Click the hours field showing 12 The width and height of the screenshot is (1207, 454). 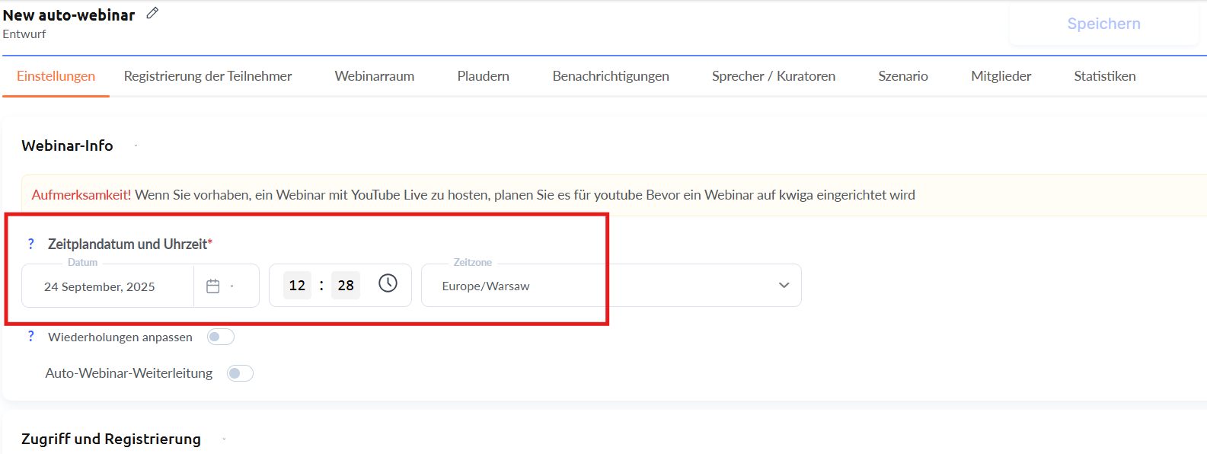click(x=297, y=286)
